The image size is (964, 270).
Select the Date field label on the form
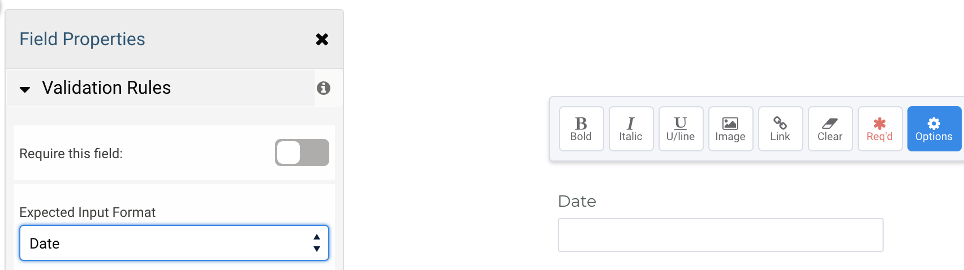tap(577, 202)
